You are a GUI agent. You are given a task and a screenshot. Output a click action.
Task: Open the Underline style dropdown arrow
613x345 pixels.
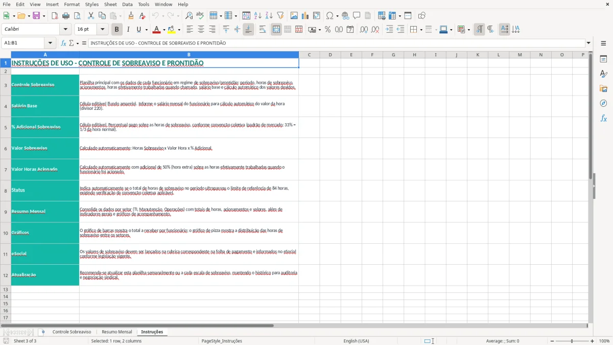(x=146, y=30)
